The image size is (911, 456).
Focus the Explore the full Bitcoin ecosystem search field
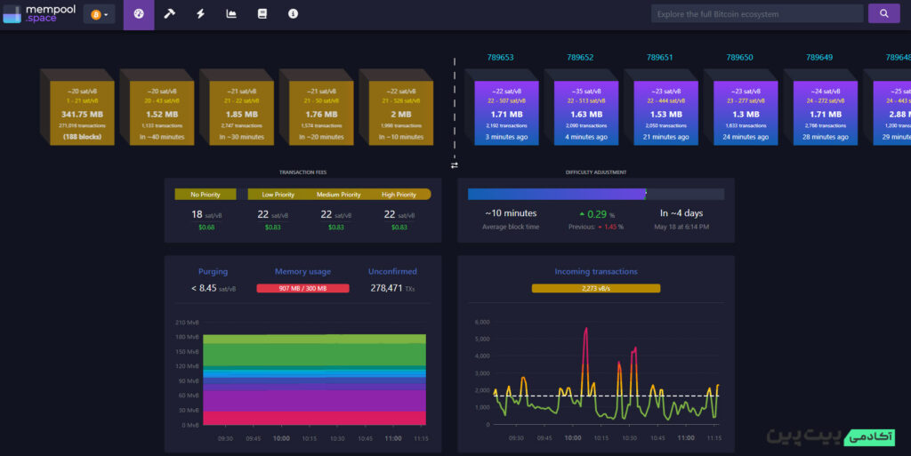(x=757, y=14)
